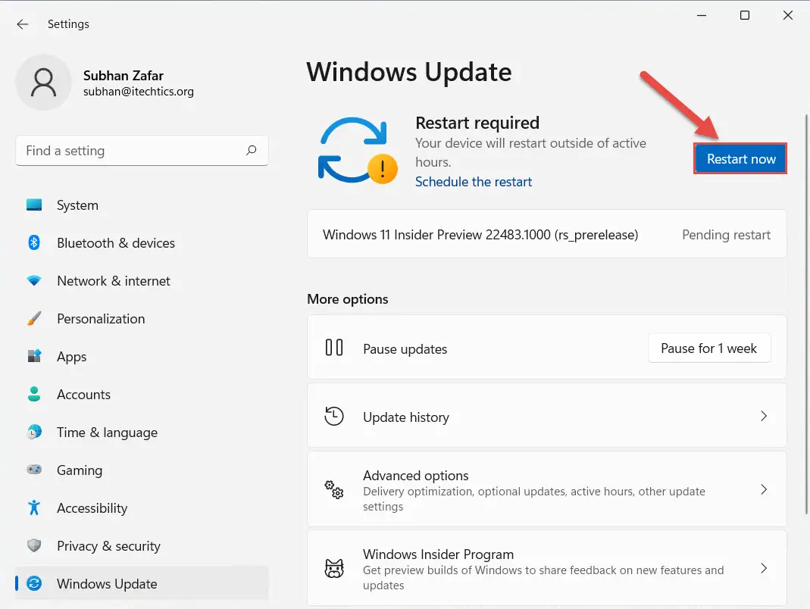The width and height of the screenshot is (810, 609).
Task: Close the Settings window
Action: pyautogui.click(x=788, y=15)
